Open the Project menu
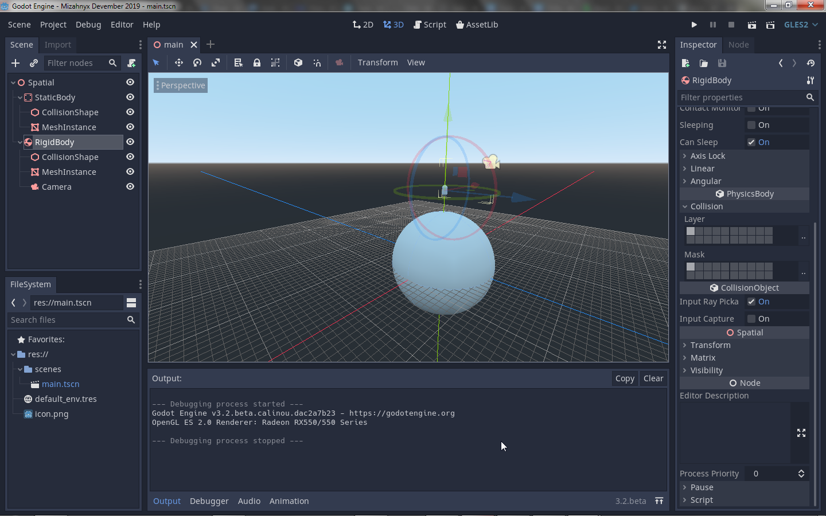Screen dimensions: 826x516 point(53,25)
